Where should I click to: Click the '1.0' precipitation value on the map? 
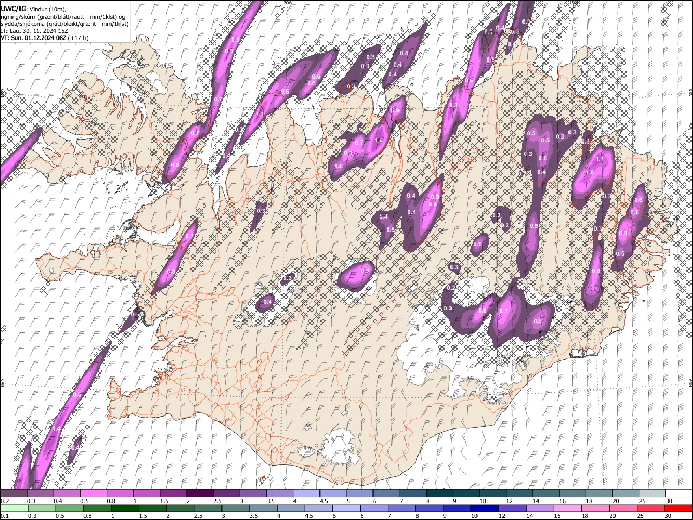(x=589, y=172)
